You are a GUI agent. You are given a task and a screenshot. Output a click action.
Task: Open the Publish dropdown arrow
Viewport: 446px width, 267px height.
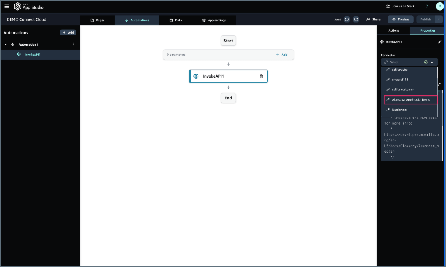[439, 19]
